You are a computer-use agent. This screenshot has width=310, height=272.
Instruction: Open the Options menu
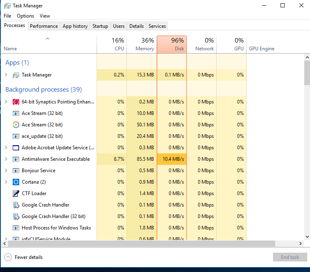(x=25, y=16)
